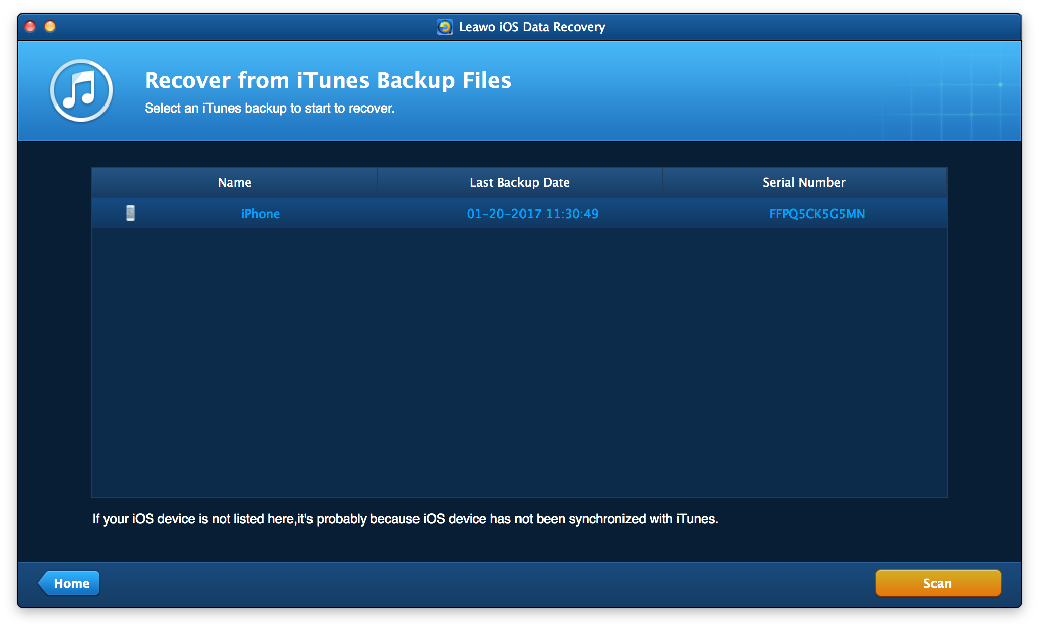Viewport: 1039px width, 629px height.
Task: Click the iOS device not listed notice
Action: 405,519
